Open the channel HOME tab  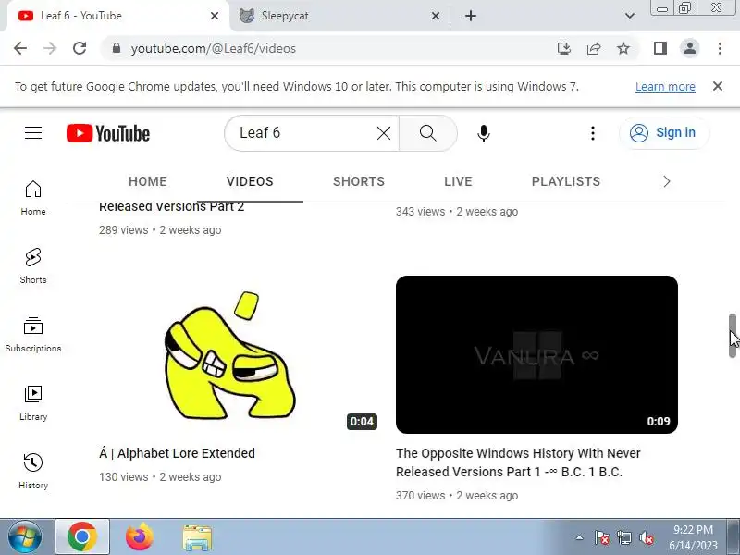coord(148,181)
